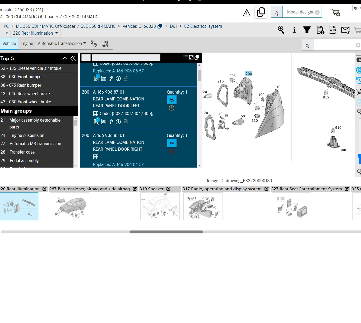The image size is (361, 323).
Task: Click the blue history clock icon on the drawing sidebar
Action: pos(359,80)
